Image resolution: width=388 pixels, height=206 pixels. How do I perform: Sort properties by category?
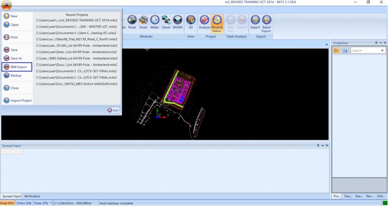pos(336,50)
